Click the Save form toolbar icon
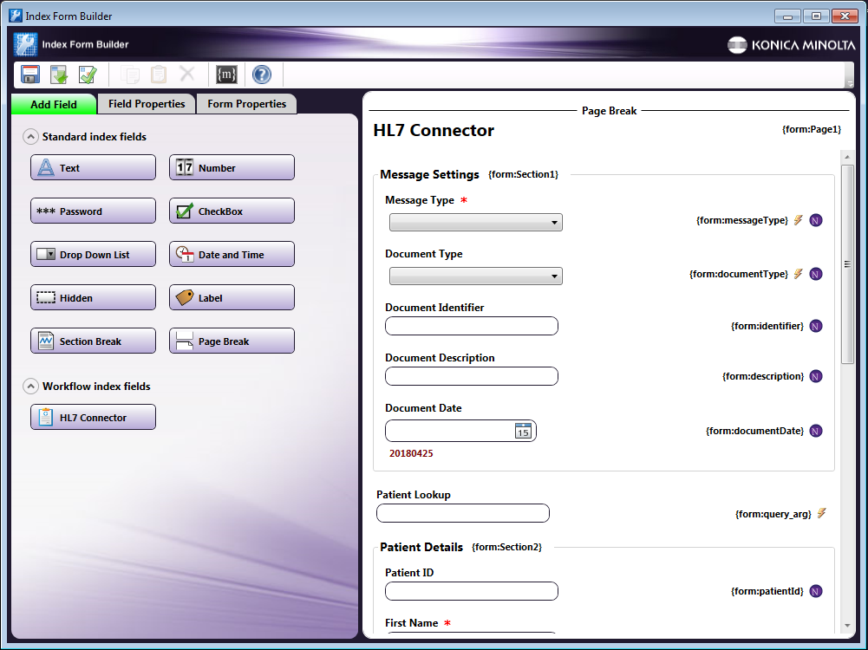 tap(29, 75)
